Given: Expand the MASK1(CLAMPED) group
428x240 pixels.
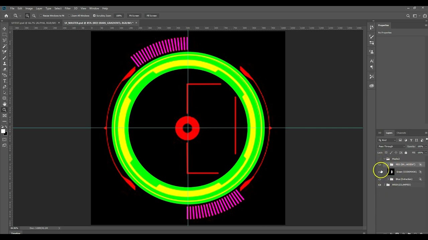Looking at the screenshot, I should point(385,185).
